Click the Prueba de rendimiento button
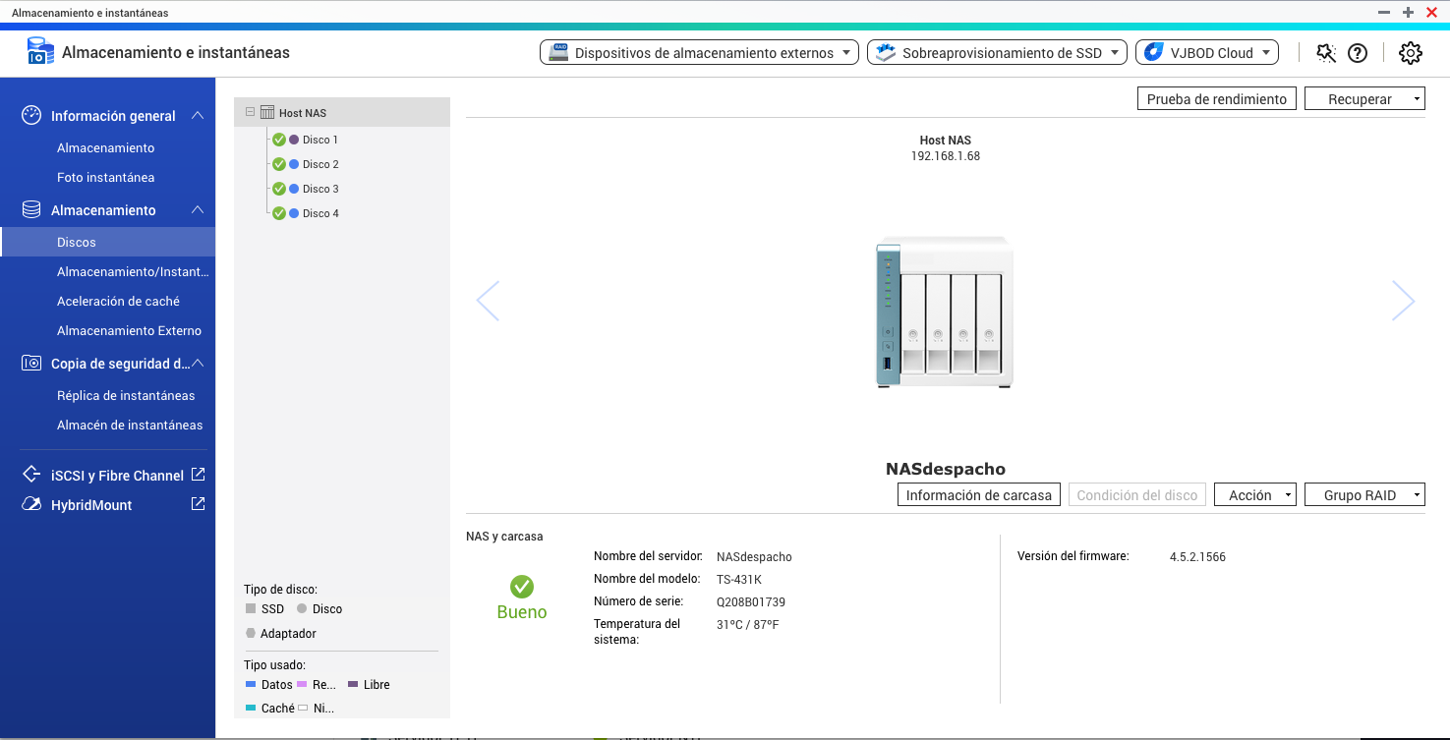 [1216, 99]
